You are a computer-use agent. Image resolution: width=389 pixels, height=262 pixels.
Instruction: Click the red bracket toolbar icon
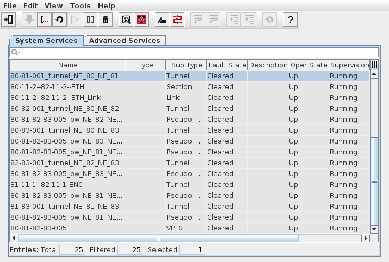pyautogui.click(x=45, y=20)
